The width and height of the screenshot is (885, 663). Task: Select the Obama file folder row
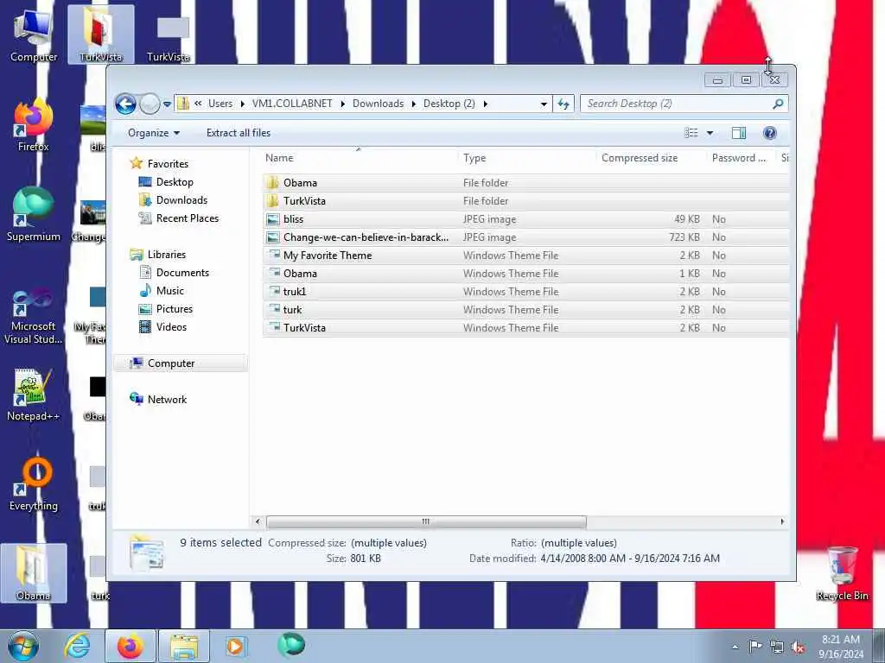point(525,183)
